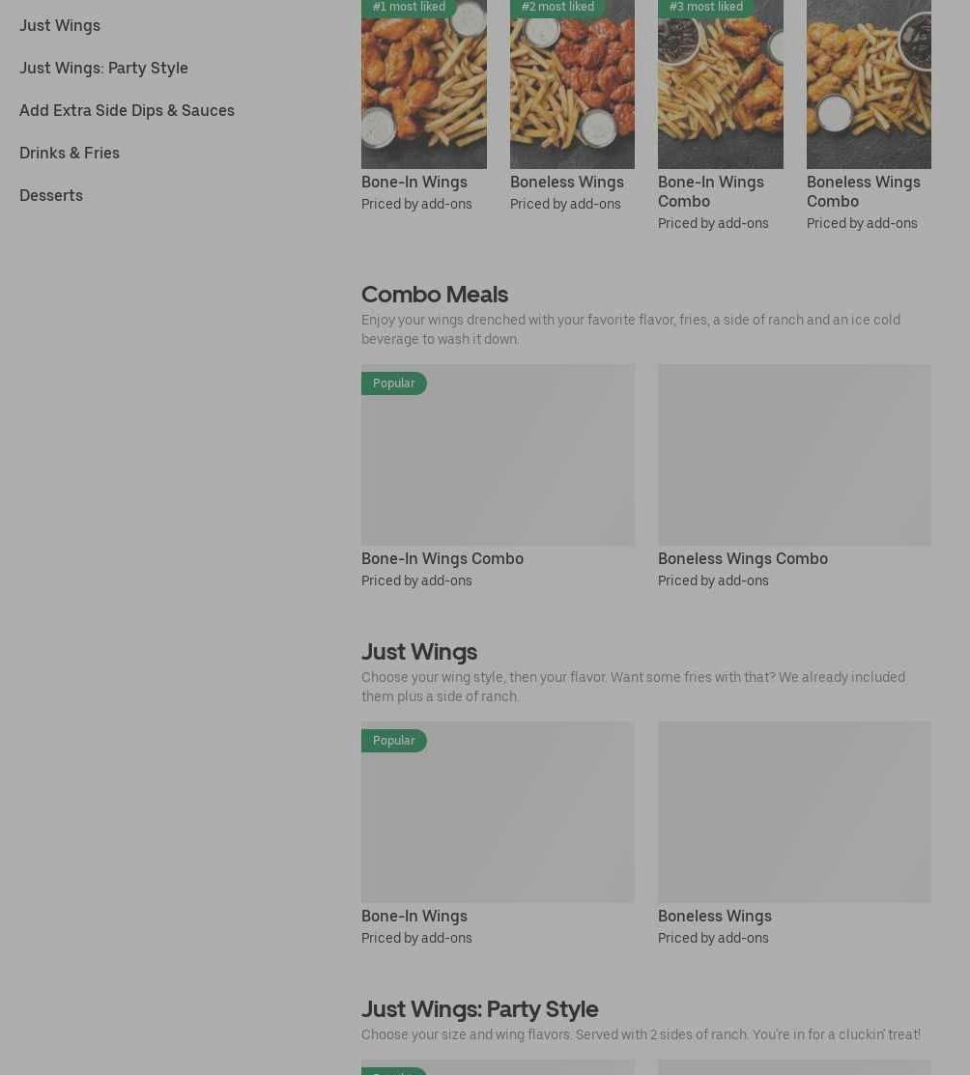
Task: Go to Add Extra Side Dips & Sauces
Action: (x=127, y=110)
